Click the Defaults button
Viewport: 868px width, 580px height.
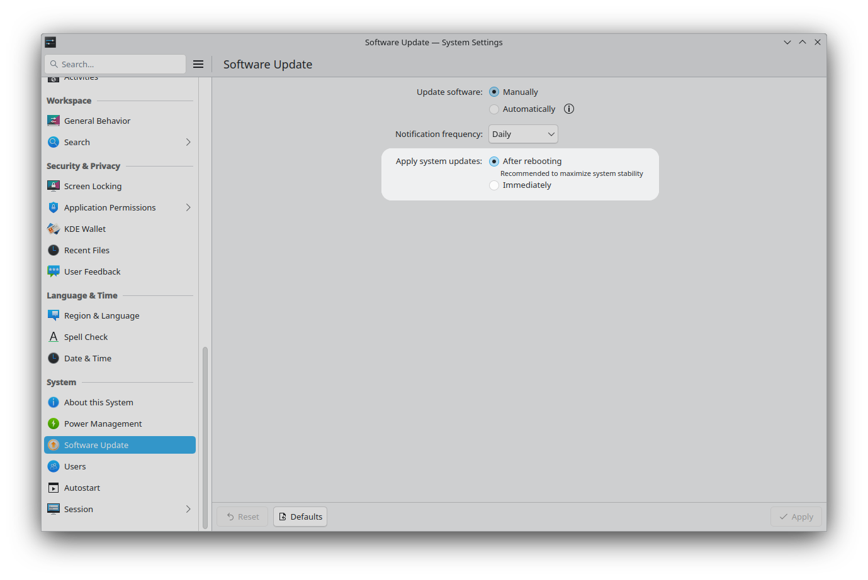pyautogui.click(x=300, y=517)
